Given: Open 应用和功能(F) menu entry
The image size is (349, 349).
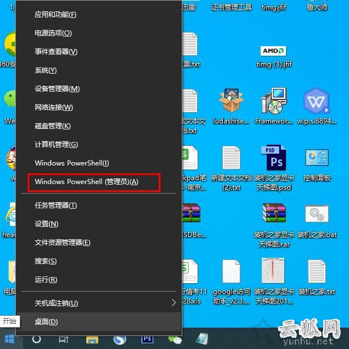Looking at the screenshot, I should (99, 15).
